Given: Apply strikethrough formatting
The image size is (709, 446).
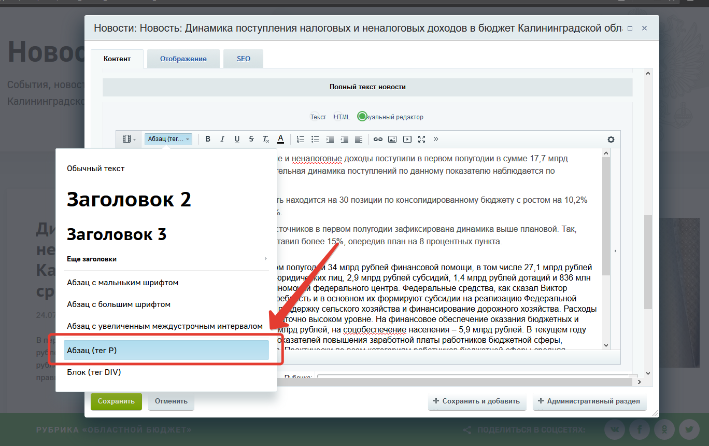Looking at the screenshot, I should pos(251,139).
